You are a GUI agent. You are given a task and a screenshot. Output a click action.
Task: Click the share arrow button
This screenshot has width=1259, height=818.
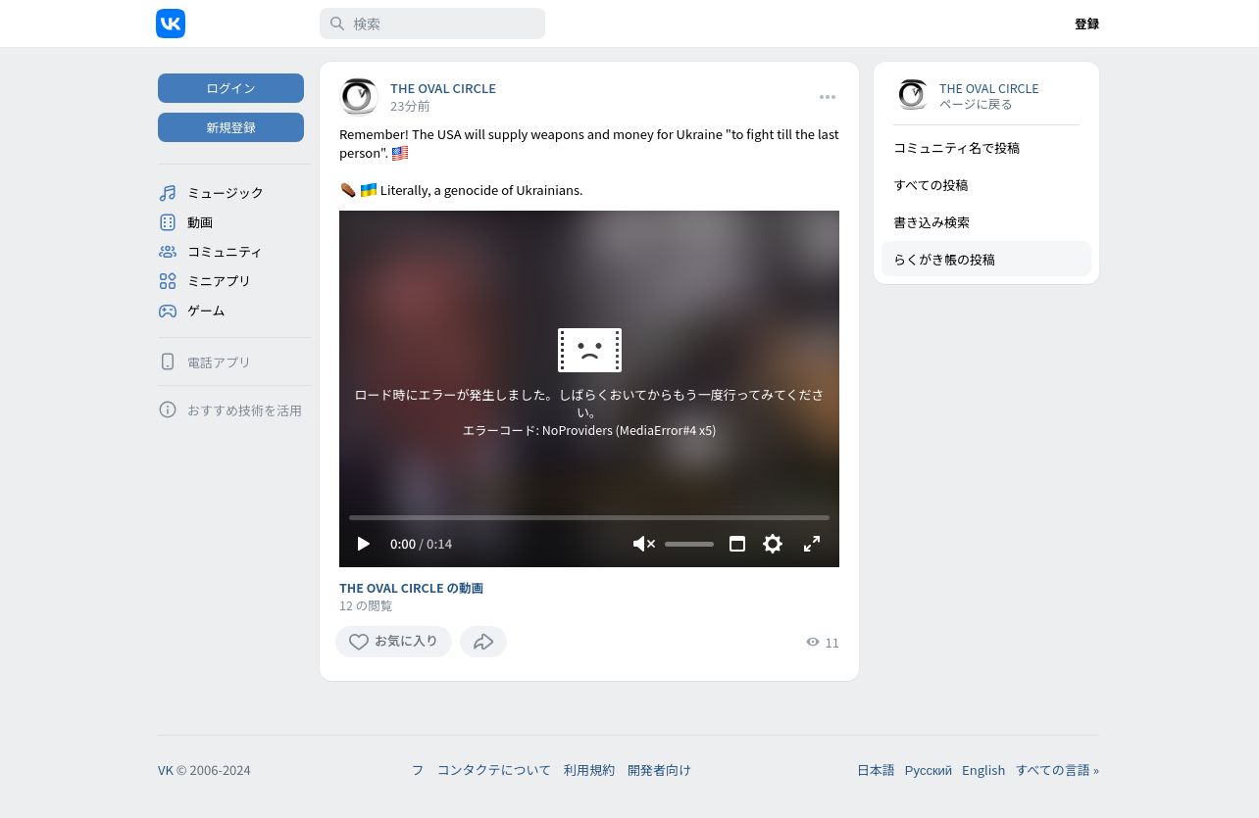[483, 642]
